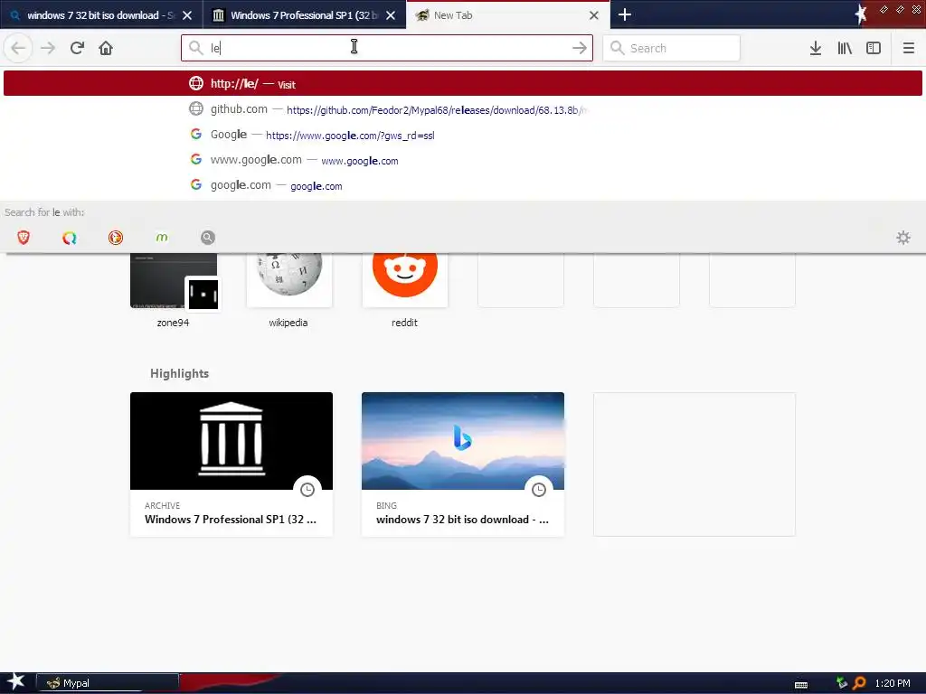Close the windows 7 32 bit iso tab
This screenshot has width=926, height=694.
pyautogui.click(x=187, y=15)
